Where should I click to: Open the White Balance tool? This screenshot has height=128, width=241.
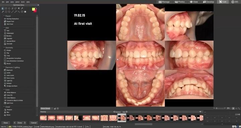(10, 92)
